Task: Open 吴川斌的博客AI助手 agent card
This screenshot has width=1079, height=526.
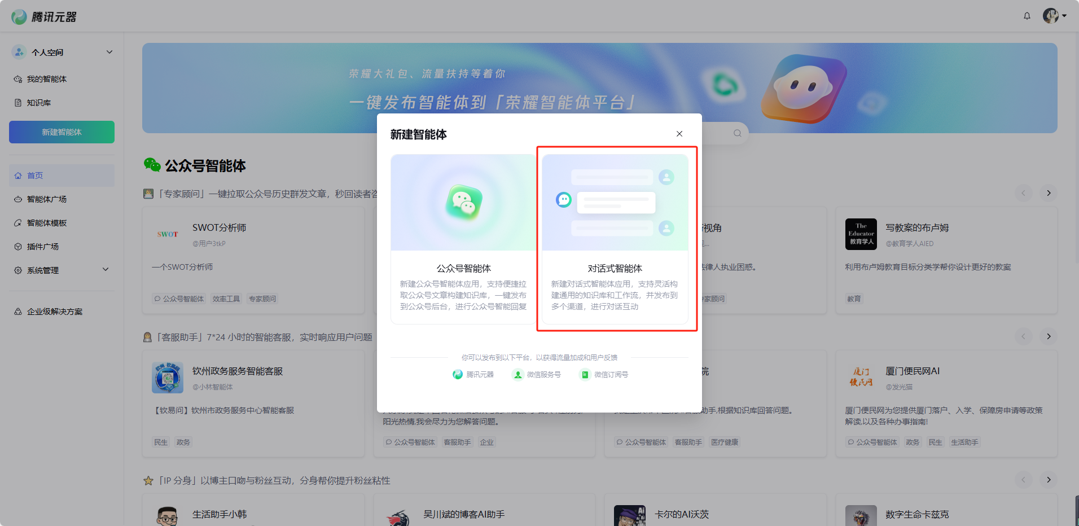Action: point(484,510)
